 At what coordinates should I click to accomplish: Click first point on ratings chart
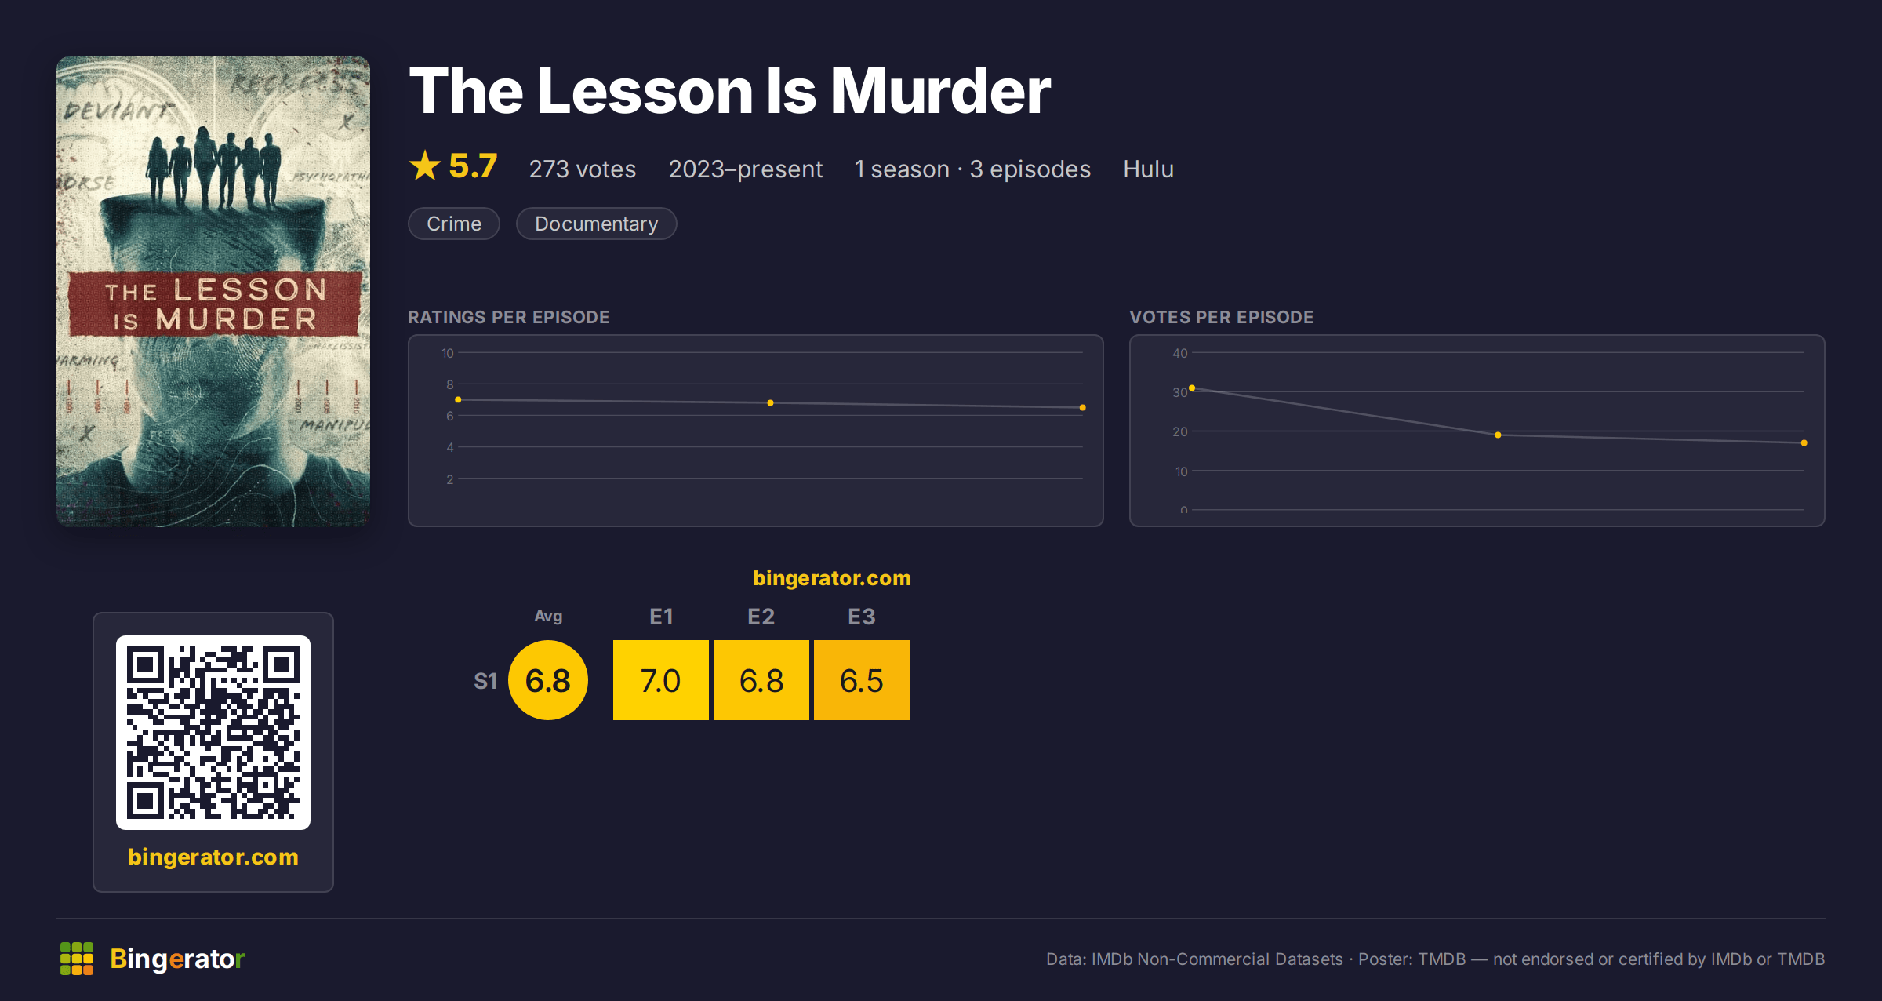(458, 400)
